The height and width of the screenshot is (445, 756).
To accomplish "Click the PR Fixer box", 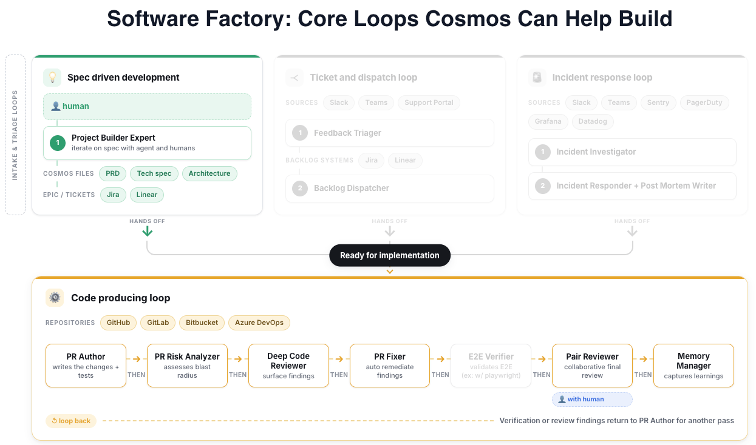I will 390,366.
